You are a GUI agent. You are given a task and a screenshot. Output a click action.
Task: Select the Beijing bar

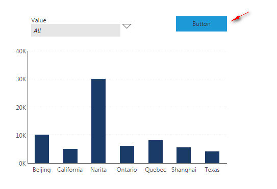42,149
